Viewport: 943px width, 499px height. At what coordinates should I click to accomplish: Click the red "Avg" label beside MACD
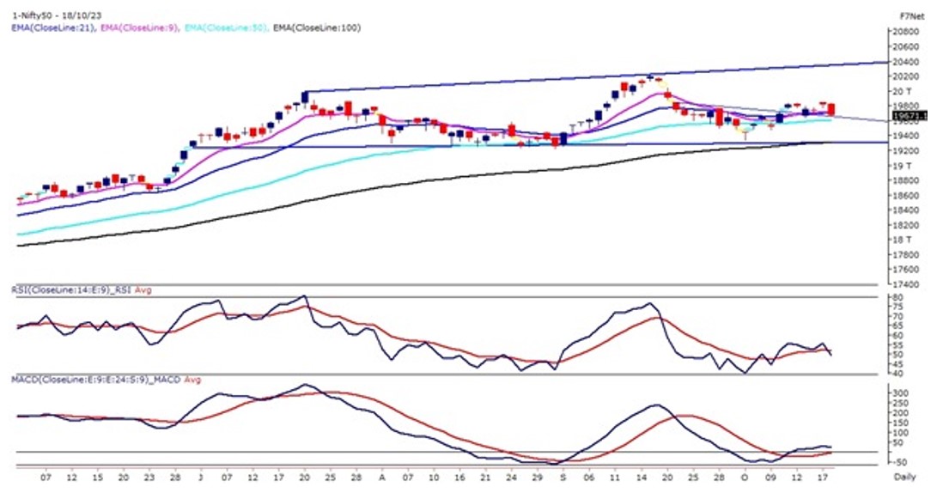[192, 380]
